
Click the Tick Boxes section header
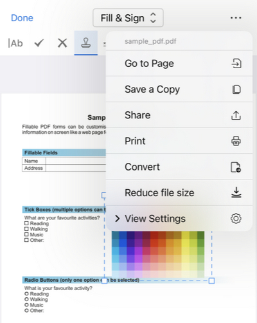point(64,210)
